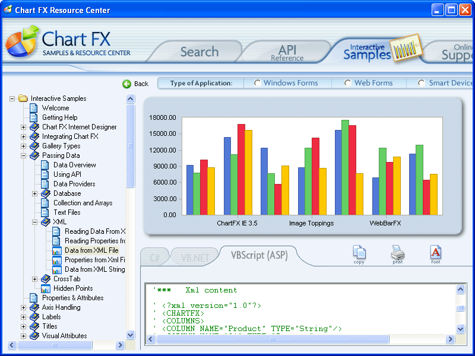
Task: Select the Windows Forms radio button
Action: (258, 83)
